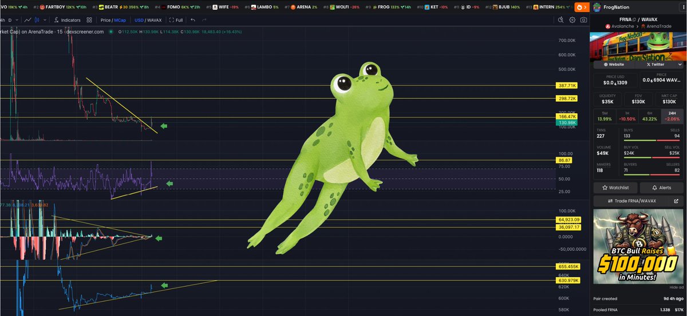Visit the FrogNation Website
The height and width of the screenshot is (316, 687).
(x=615, y=65)
